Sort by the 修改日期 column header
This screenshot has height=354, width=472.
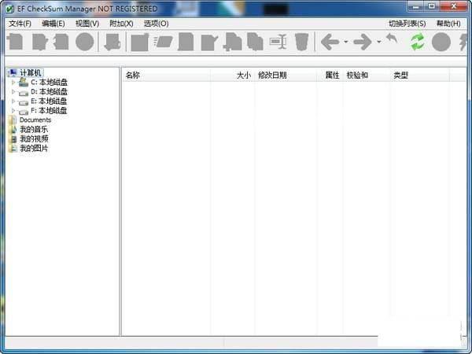[286, 75]
